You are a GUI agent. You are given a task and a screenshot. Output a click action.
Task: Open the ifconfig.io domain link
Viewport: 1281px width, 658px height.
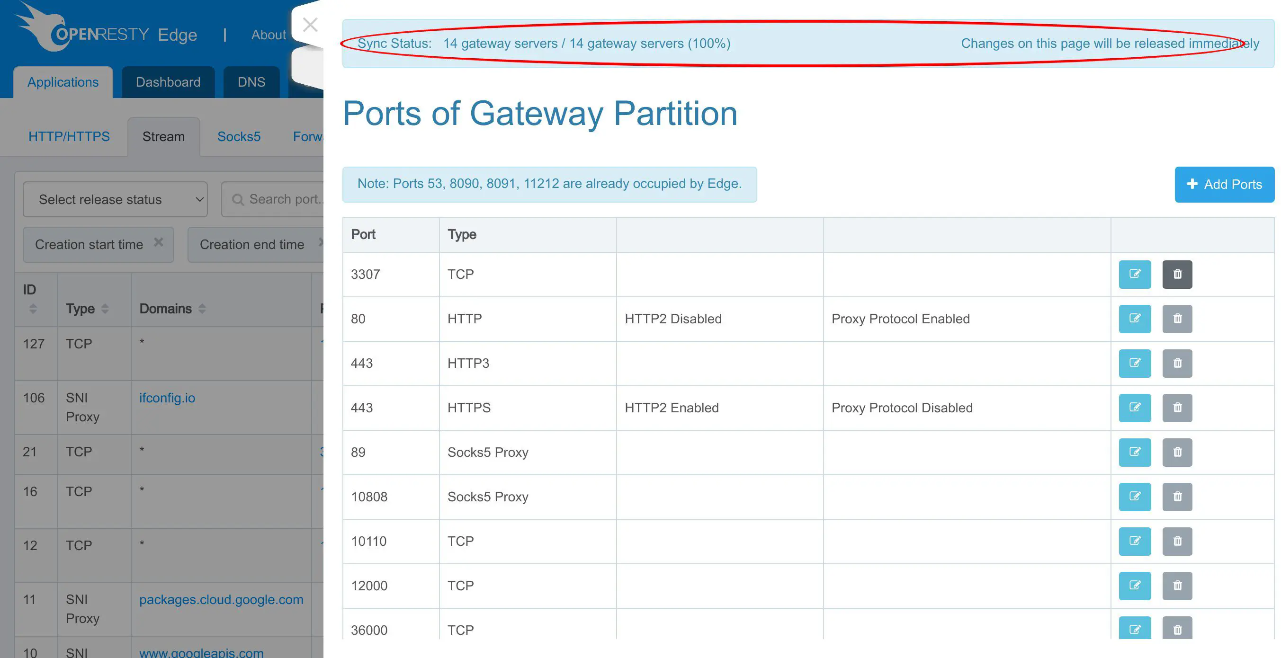[x=167, y=398]
